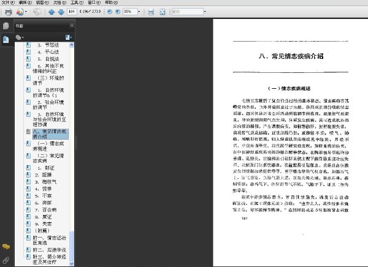The width and height of the screenshot is (368, 267).
Task: Select bookmark 7. 百合病
Action: [x=46, y=210]
